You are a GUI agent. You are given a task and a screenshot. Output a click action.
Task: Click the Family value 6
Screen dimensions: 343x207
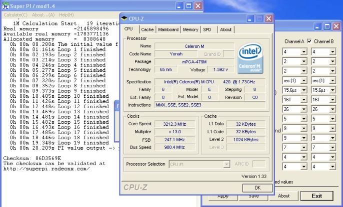163,89
